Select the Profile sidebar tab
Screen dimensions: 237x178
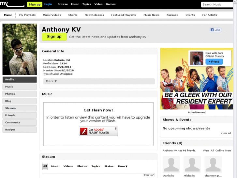20,80
